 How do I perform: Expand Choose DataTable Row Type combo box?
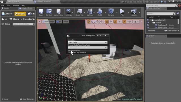click(x=88, y=48)
